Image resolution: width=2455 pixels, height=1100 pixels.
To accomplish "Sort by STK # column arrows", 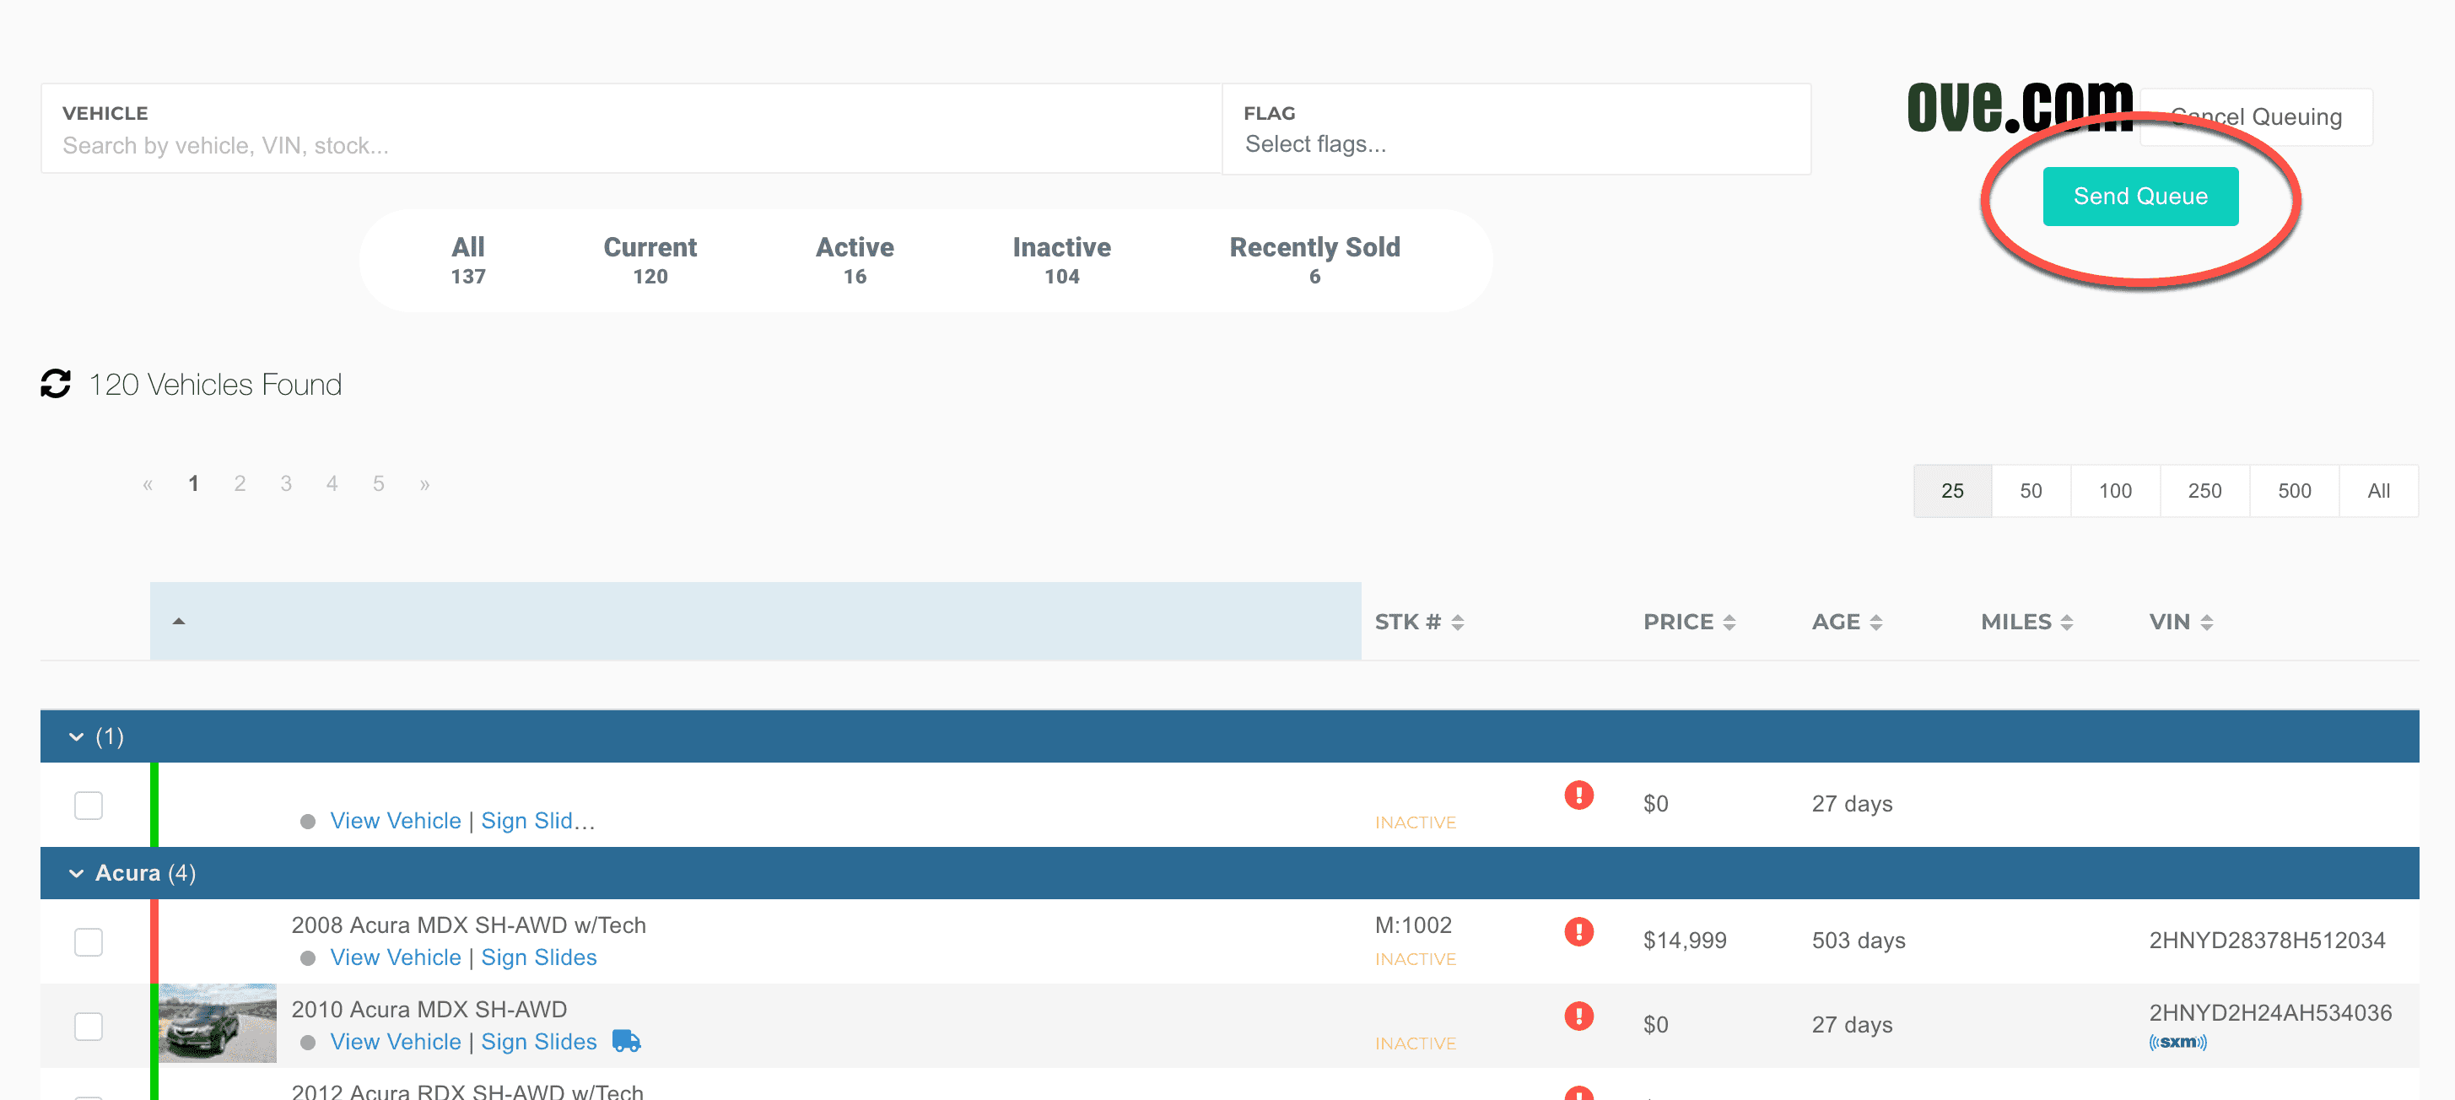I will coord(1457,623).
